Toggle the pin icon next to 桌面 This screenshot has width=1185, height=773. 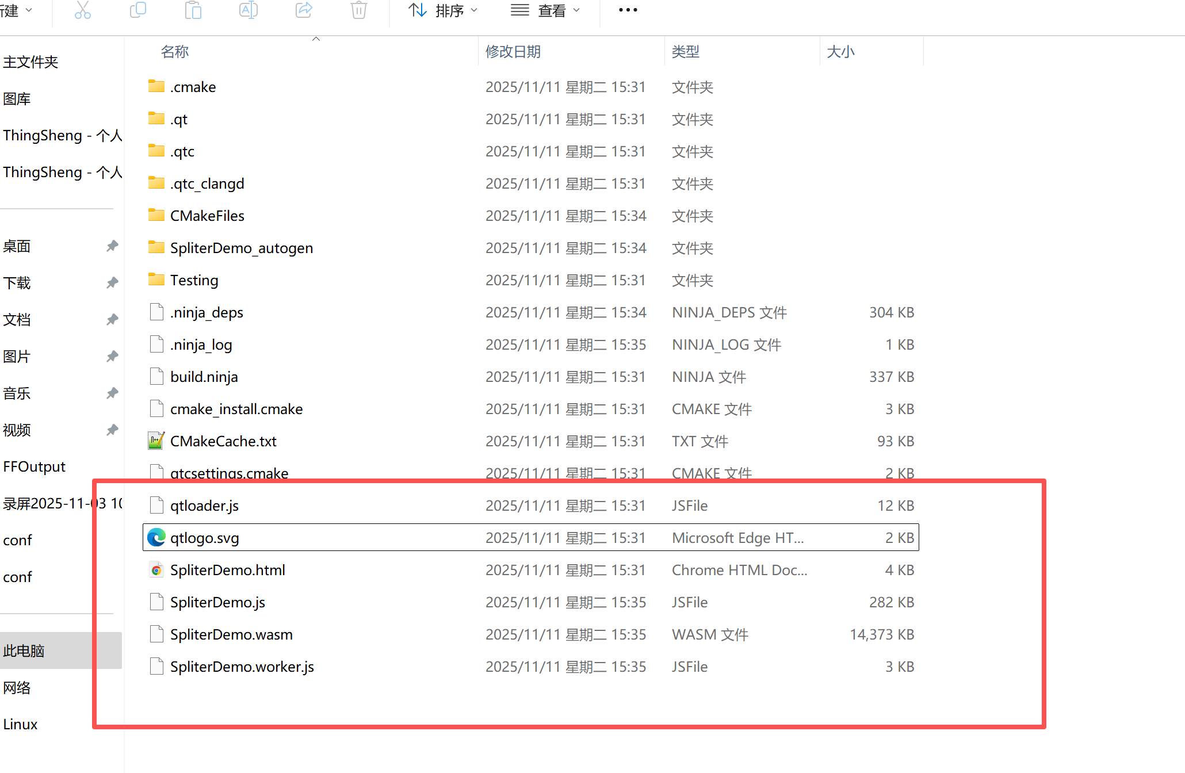click(x=112, y=246)
